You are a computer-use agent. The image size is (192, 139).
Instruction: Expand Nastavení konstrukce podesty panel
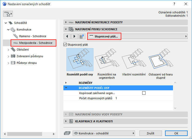[66, 22]
